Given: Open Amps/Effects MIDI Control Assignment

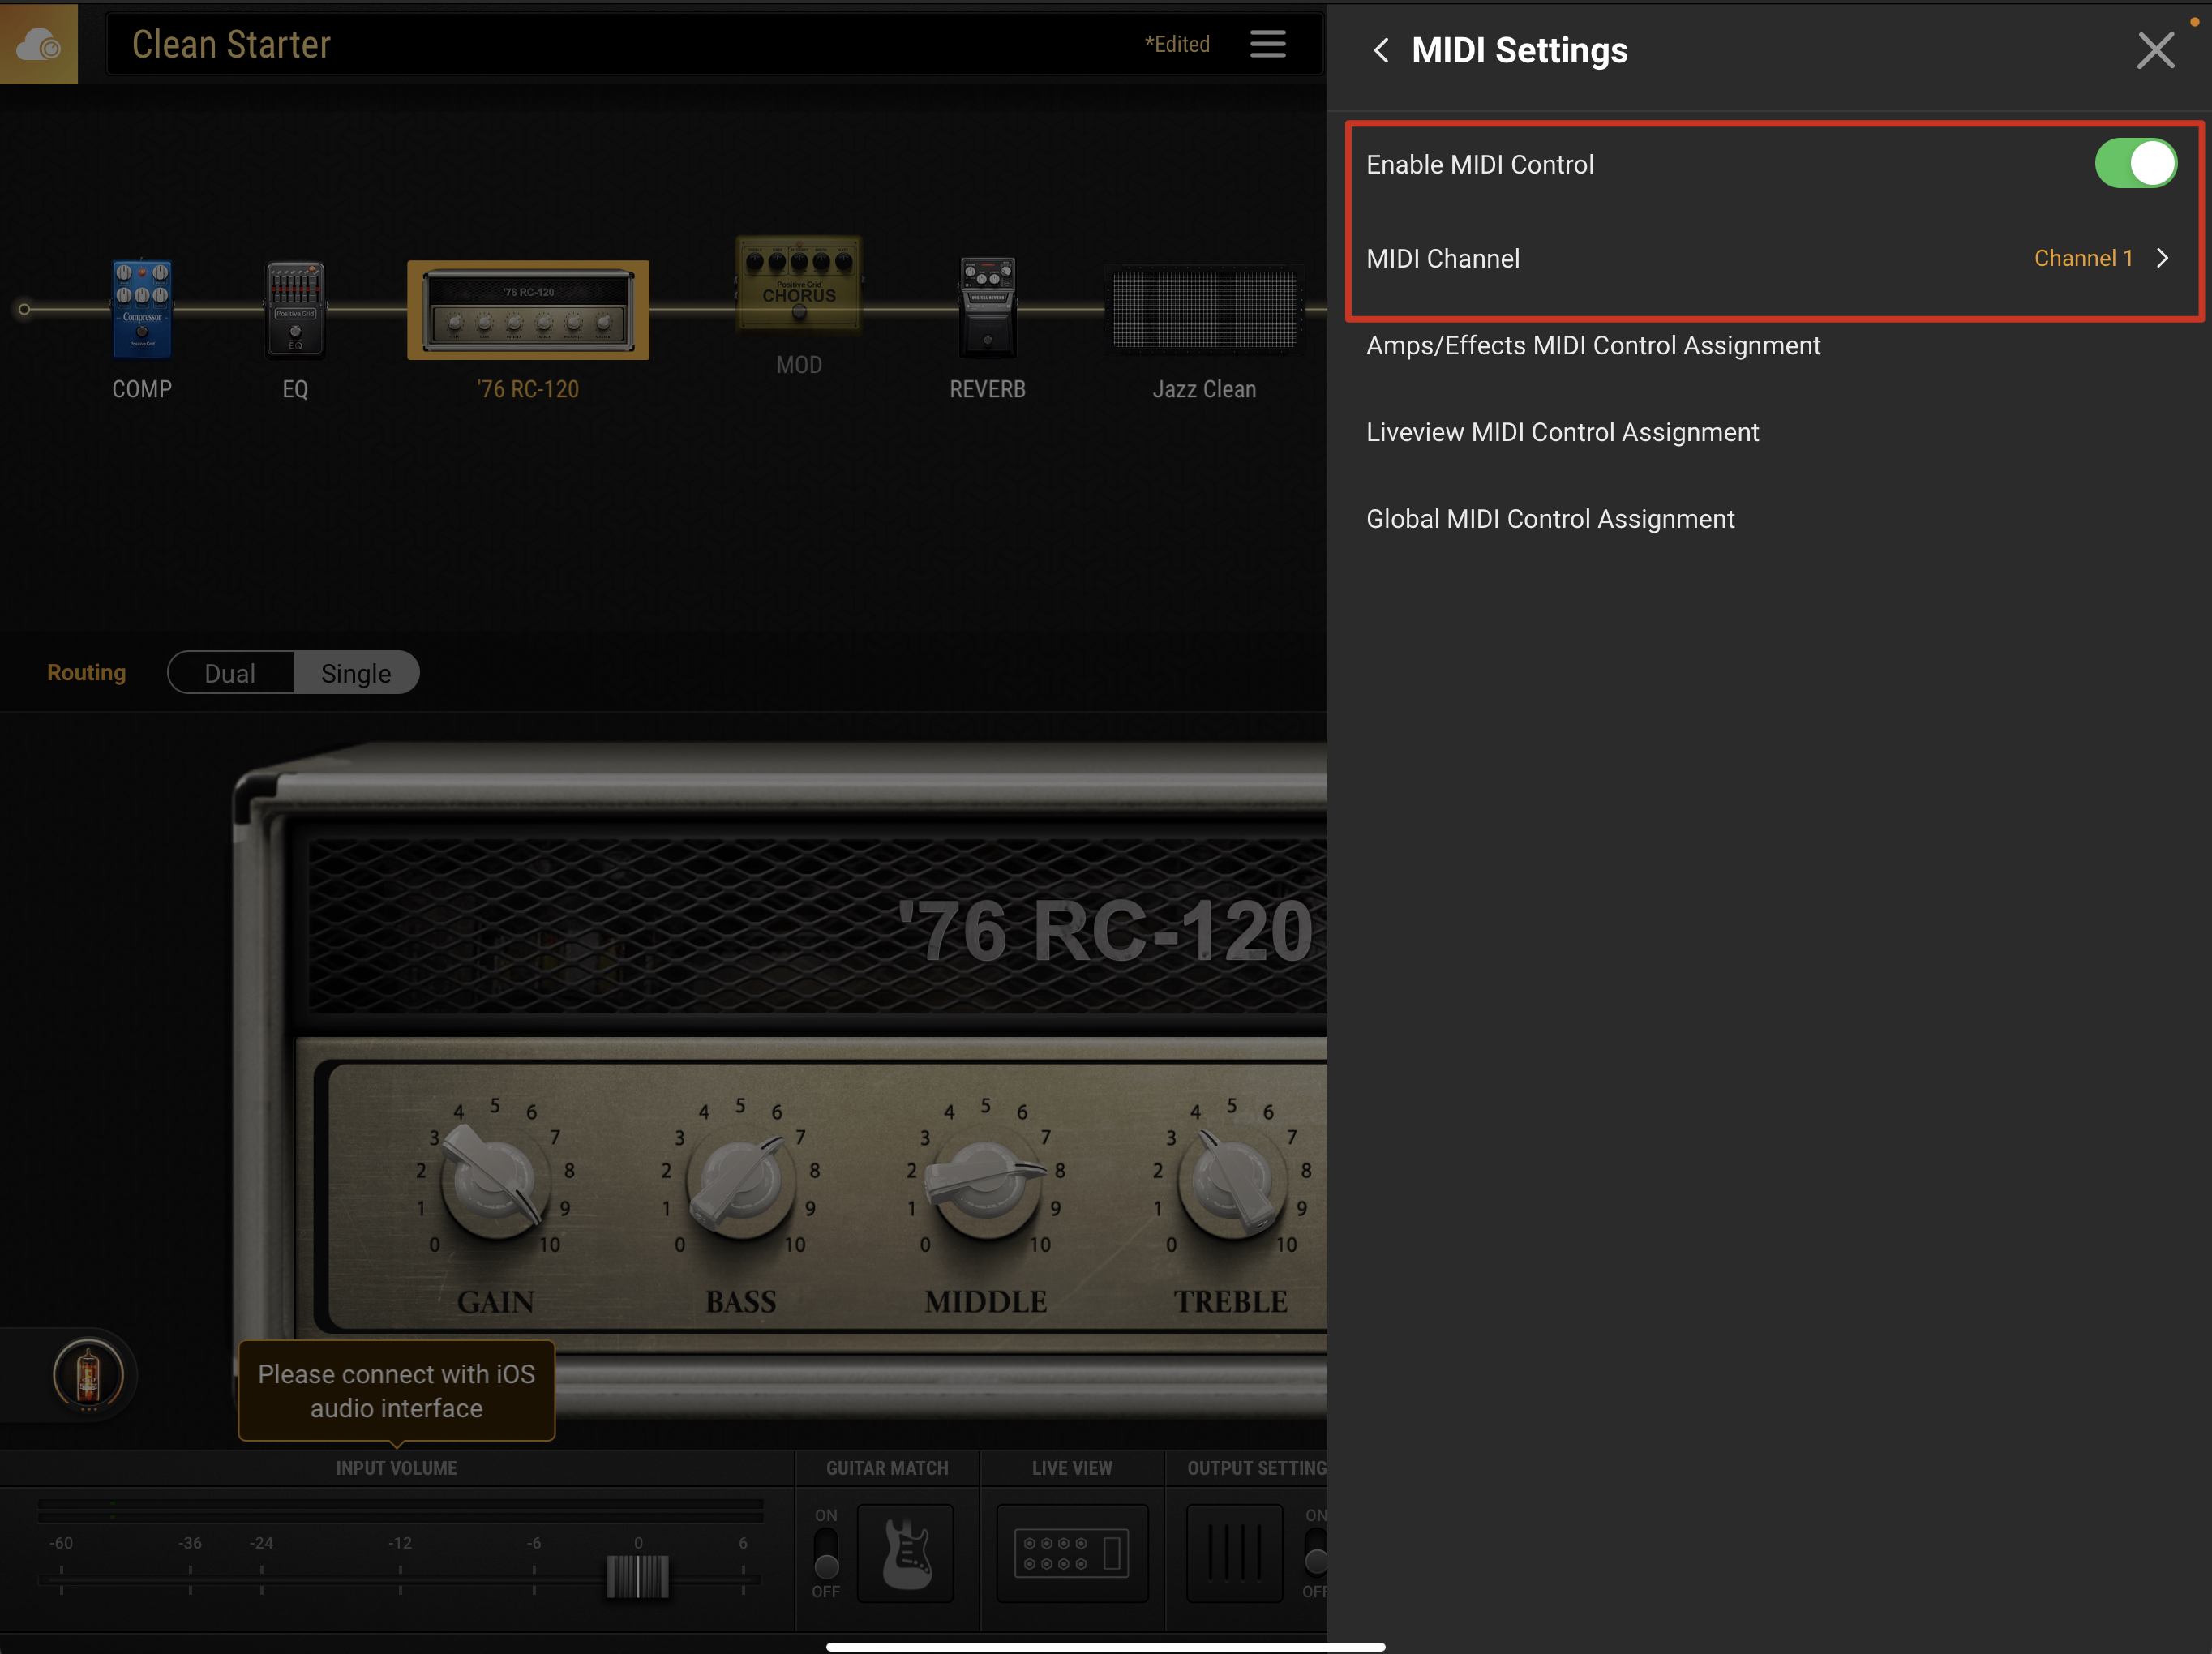Looking at the screenshot, I should point(1592,345).
